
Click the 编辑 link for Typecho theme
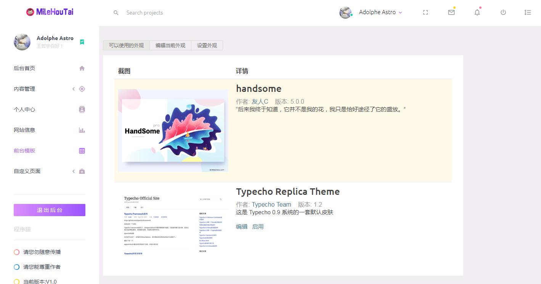[x=242, y=227]
